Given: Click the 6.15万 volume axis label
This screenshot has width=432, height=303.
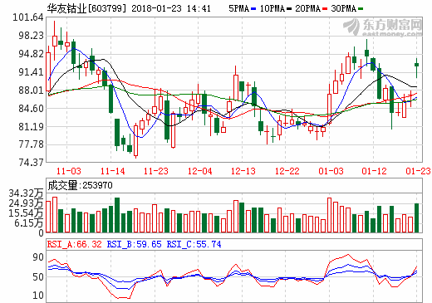Looking at the screenshot, I should (29, 223).
